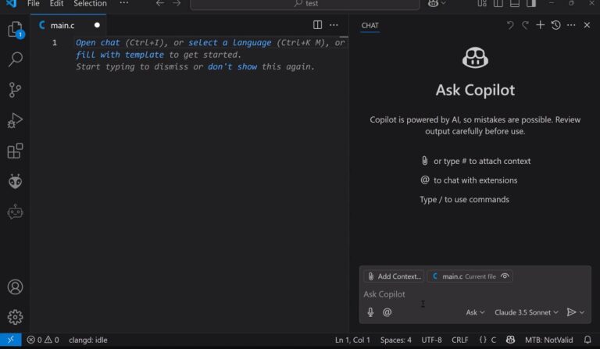Click the fill with template link
This screenshot has width=600, height=349.
[120, 55]
